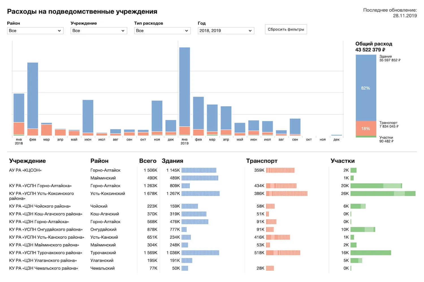The width and height of the screenshot is (424, 282).
Task: Expand the Год dropdown showing 2018, 2019
Action: [226, 31]
